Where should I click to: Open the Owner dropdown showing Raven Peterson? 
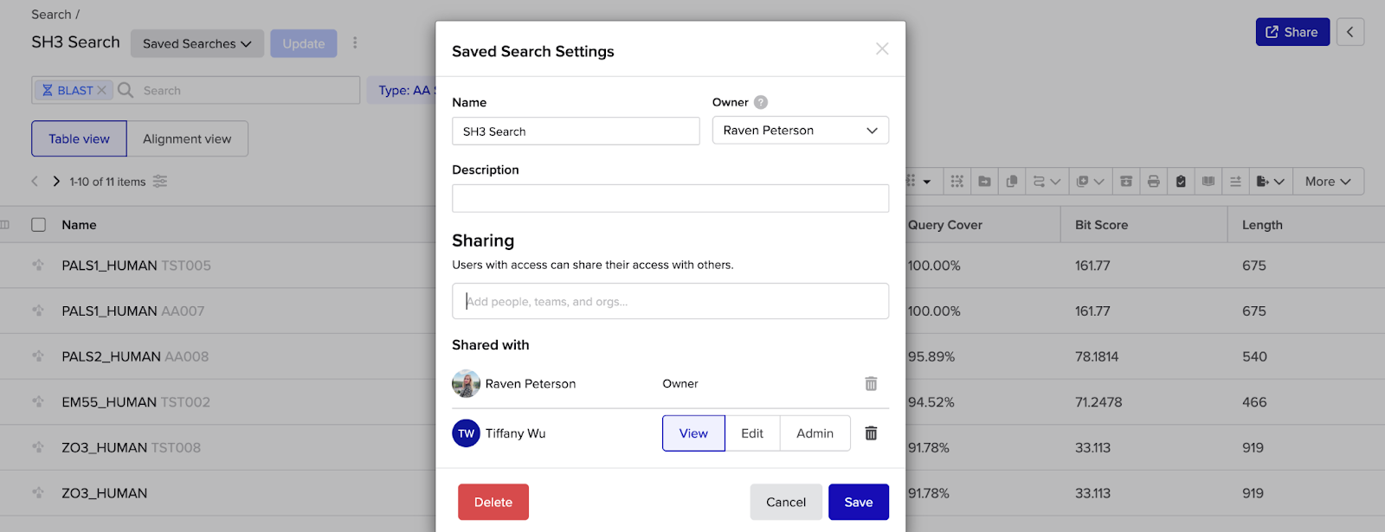tap(800, 131)
